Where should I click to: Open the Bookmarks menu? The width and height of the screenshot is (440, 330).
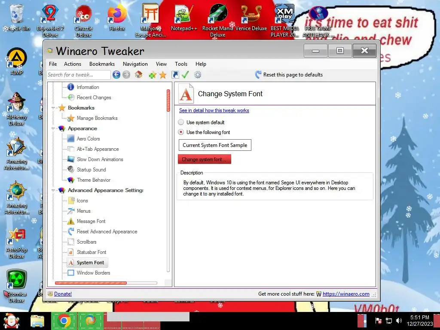pyautogui.click(x=102, y=64)
